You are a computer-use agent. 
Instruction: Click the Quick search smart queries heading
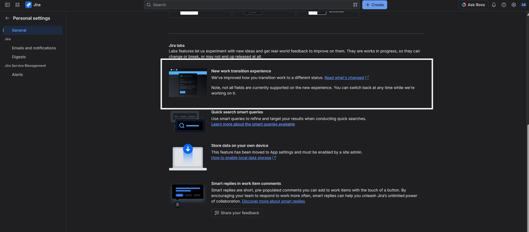(237, 112)
